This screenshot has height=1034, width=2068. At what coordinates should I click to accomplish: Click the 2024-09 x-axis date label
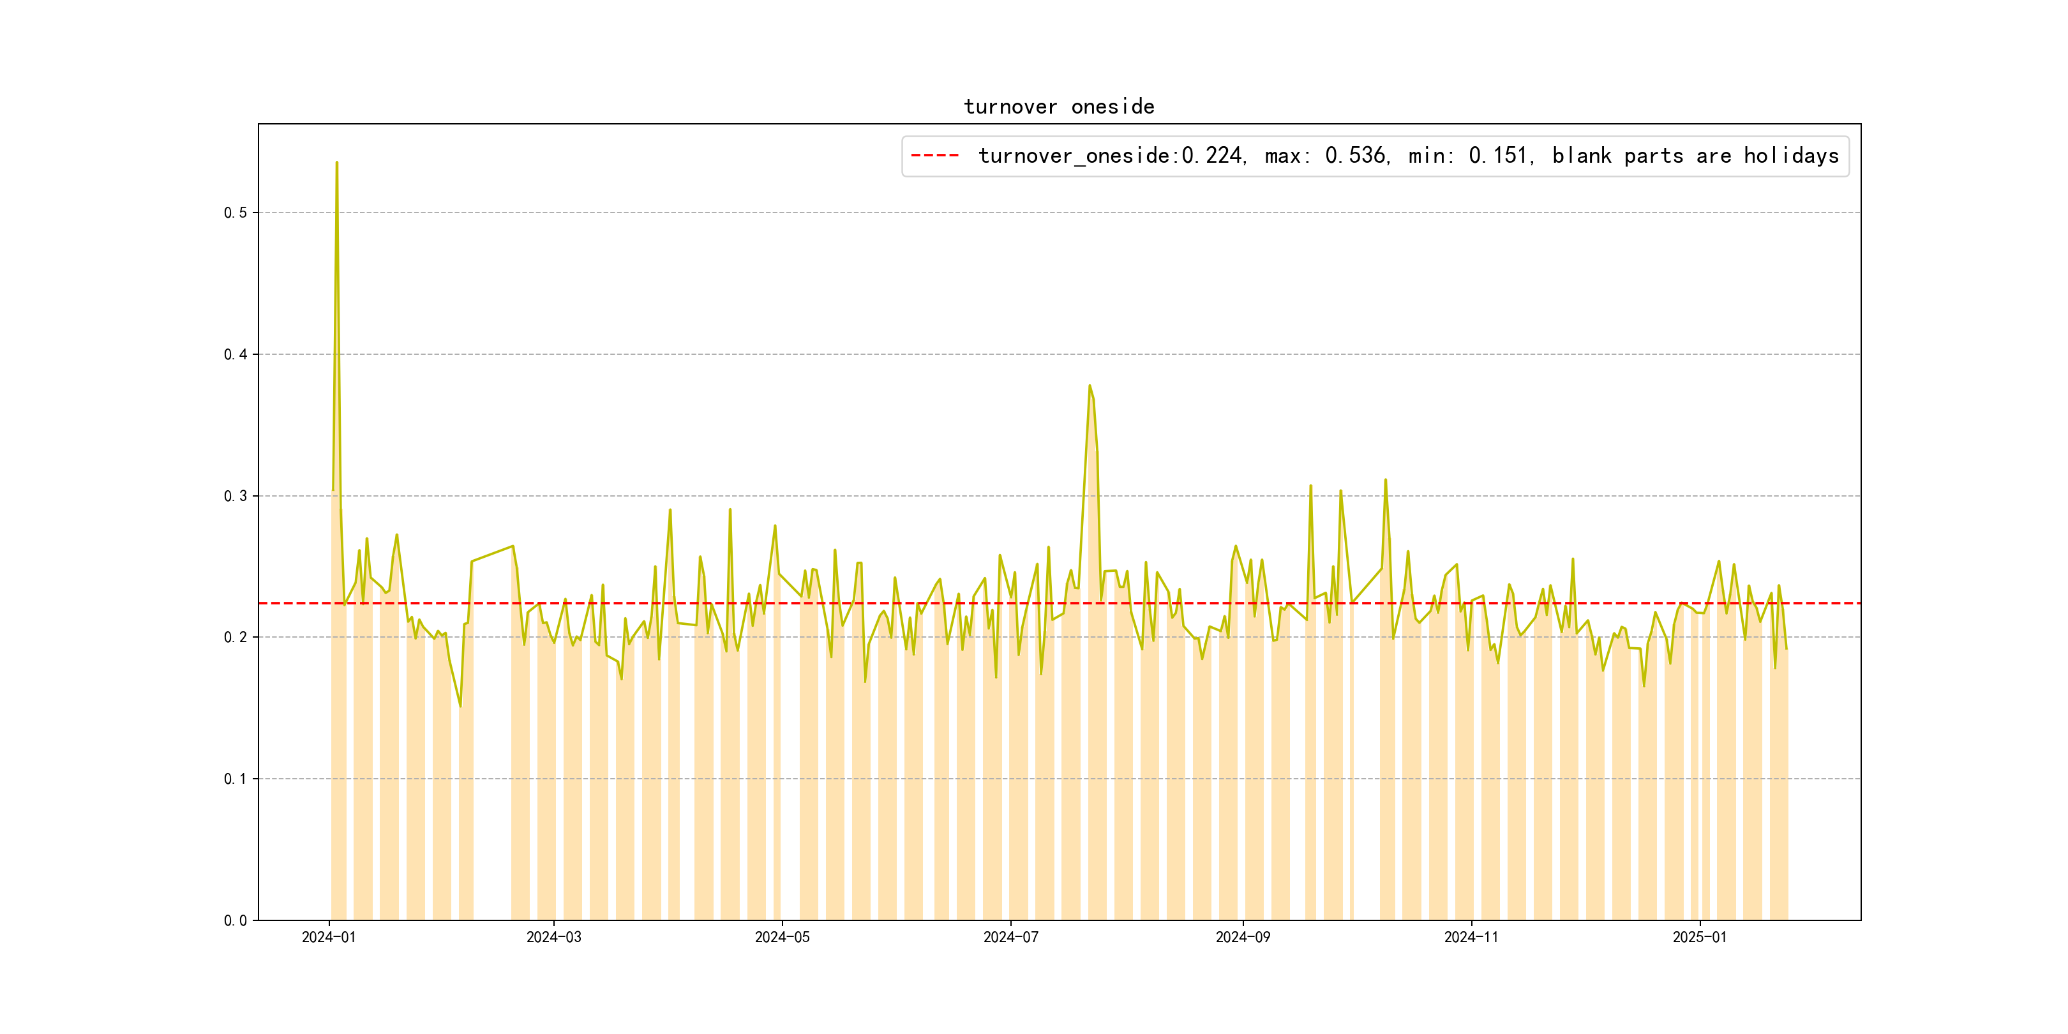(x=1243, y=938)
